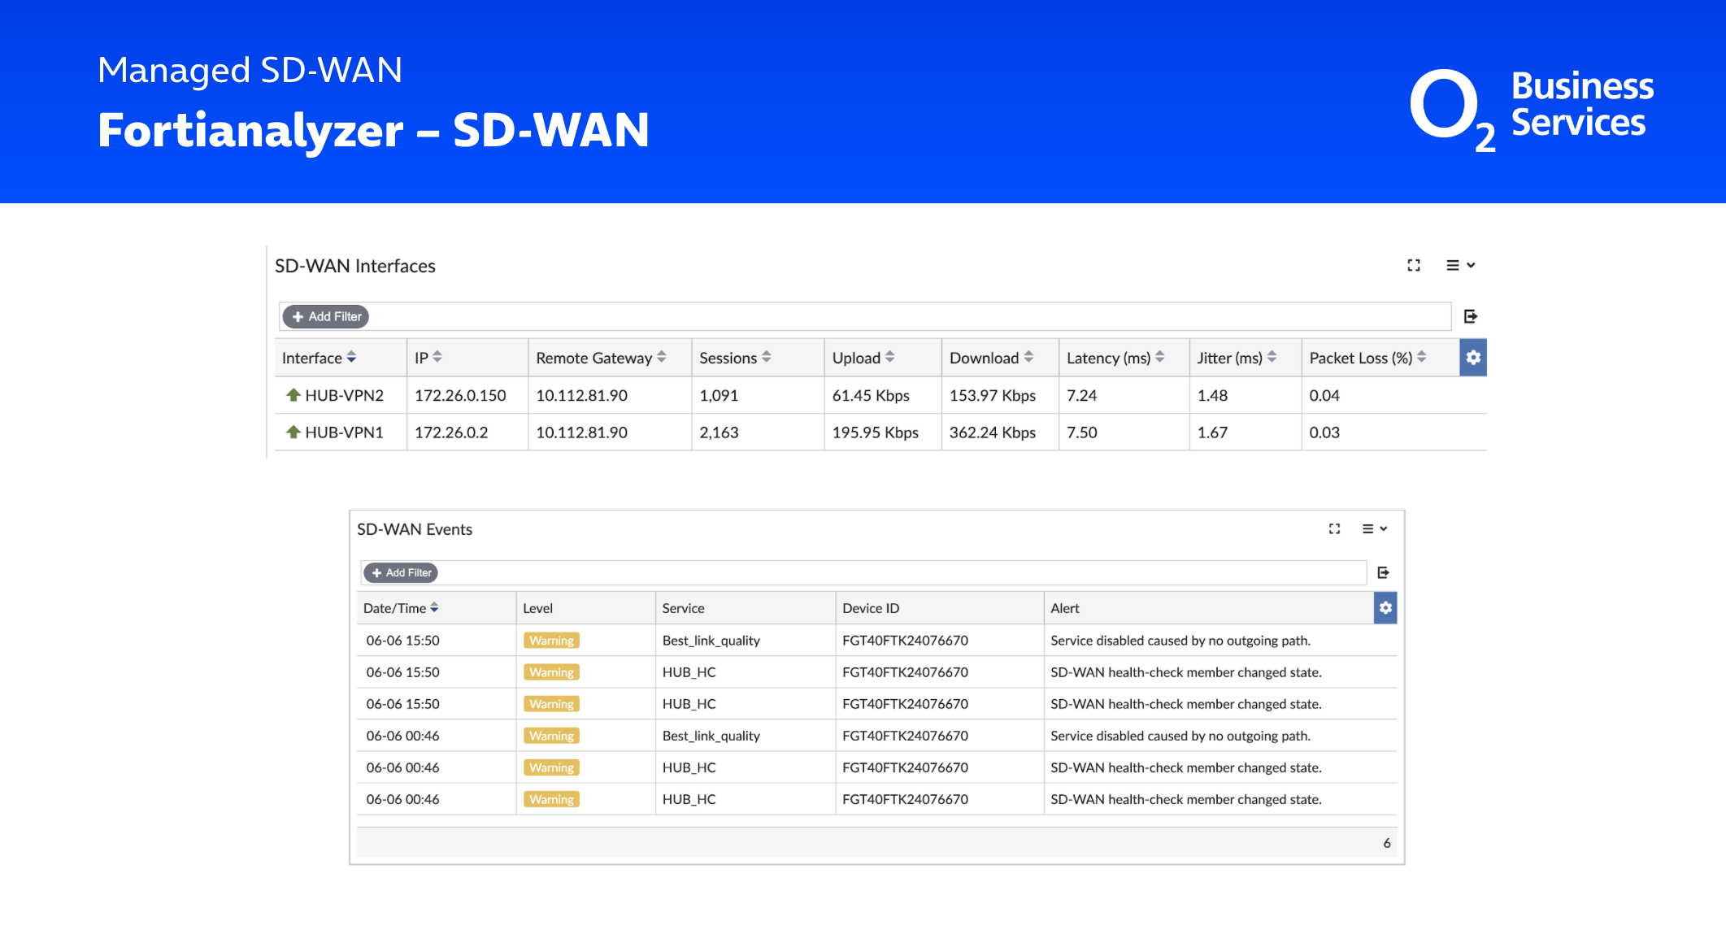Image resolution: width=1726 pixels, height=943 pixels.
Task: Click Device ID in first event row
Action: point(905,641)
